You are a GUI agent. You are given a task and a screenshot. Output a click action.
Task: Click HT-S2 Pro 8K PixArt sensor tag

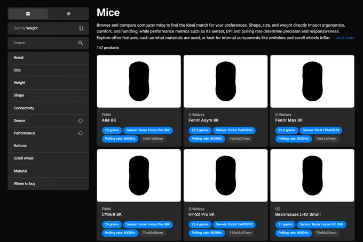click(234, 224)
